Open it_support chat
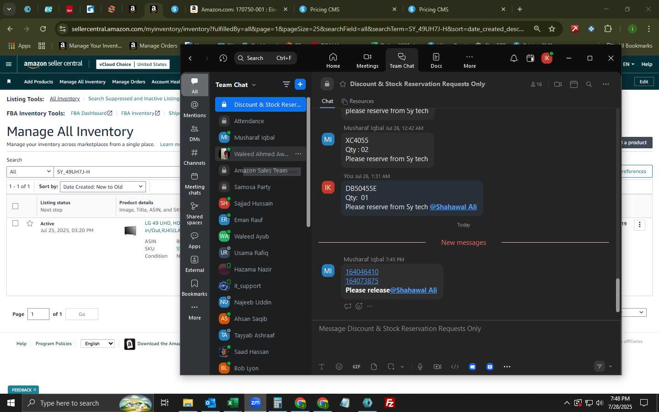The width and height of the screenshot is (659, 412). pos(260,286)
